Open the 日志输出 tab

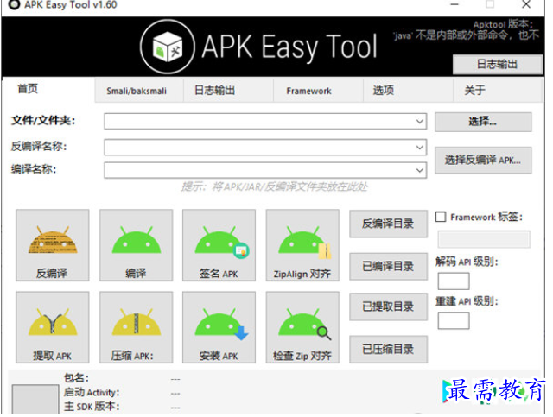(228, 91)
